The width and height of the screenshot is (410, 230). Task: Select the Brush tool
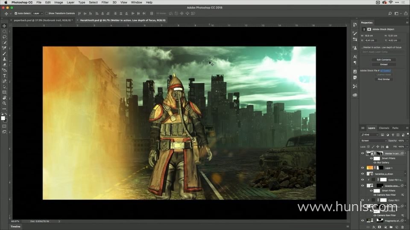coord(4,54)
